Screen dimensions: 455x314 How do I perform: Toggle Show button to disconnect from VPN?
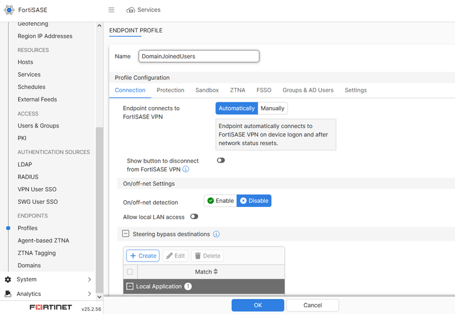[221, 161]
